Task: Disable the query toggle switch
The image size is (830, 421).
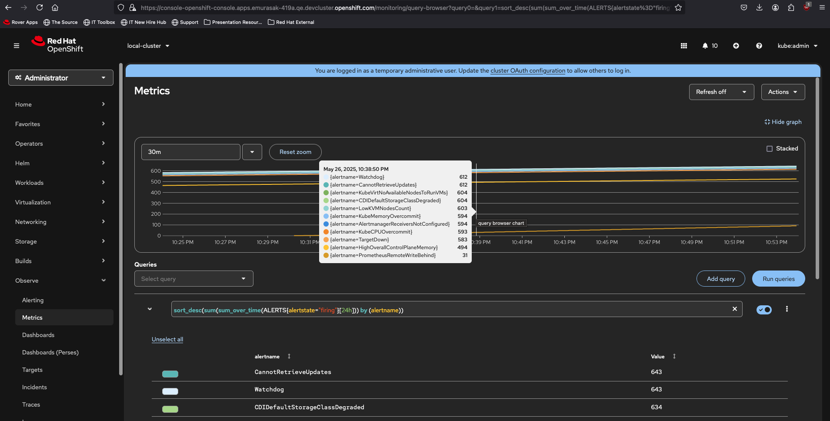Action: point(764,310)
